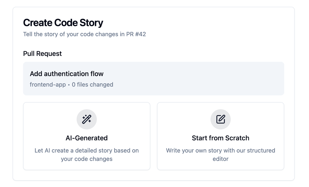Click the AI-Generated heading text

click(x=87, y=138)
